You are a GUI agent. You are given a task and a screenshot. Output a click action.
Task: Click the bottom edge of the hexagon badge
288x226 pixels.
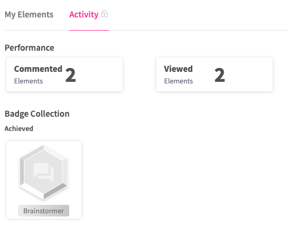tap(44, 198)
